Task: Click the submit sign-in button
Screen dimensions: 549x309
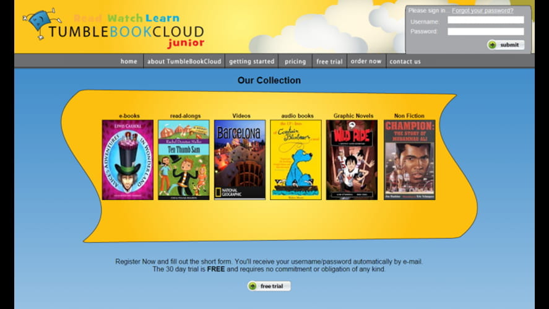Action: pyautogui.click(x=506, y=45)
